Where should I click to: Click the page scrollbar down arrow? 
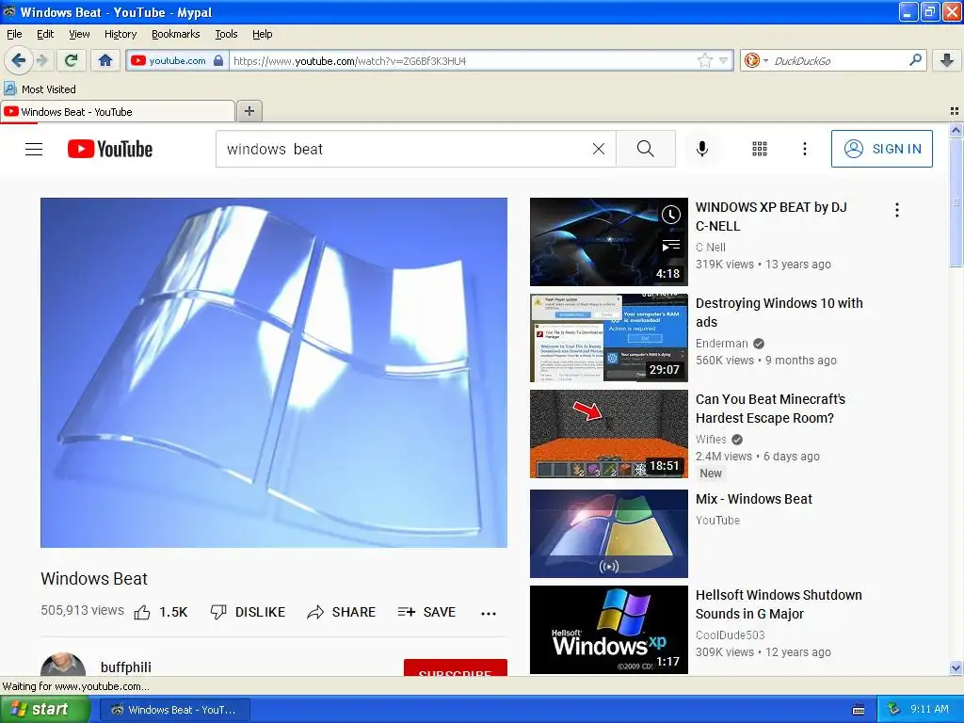tap(956, 667)
